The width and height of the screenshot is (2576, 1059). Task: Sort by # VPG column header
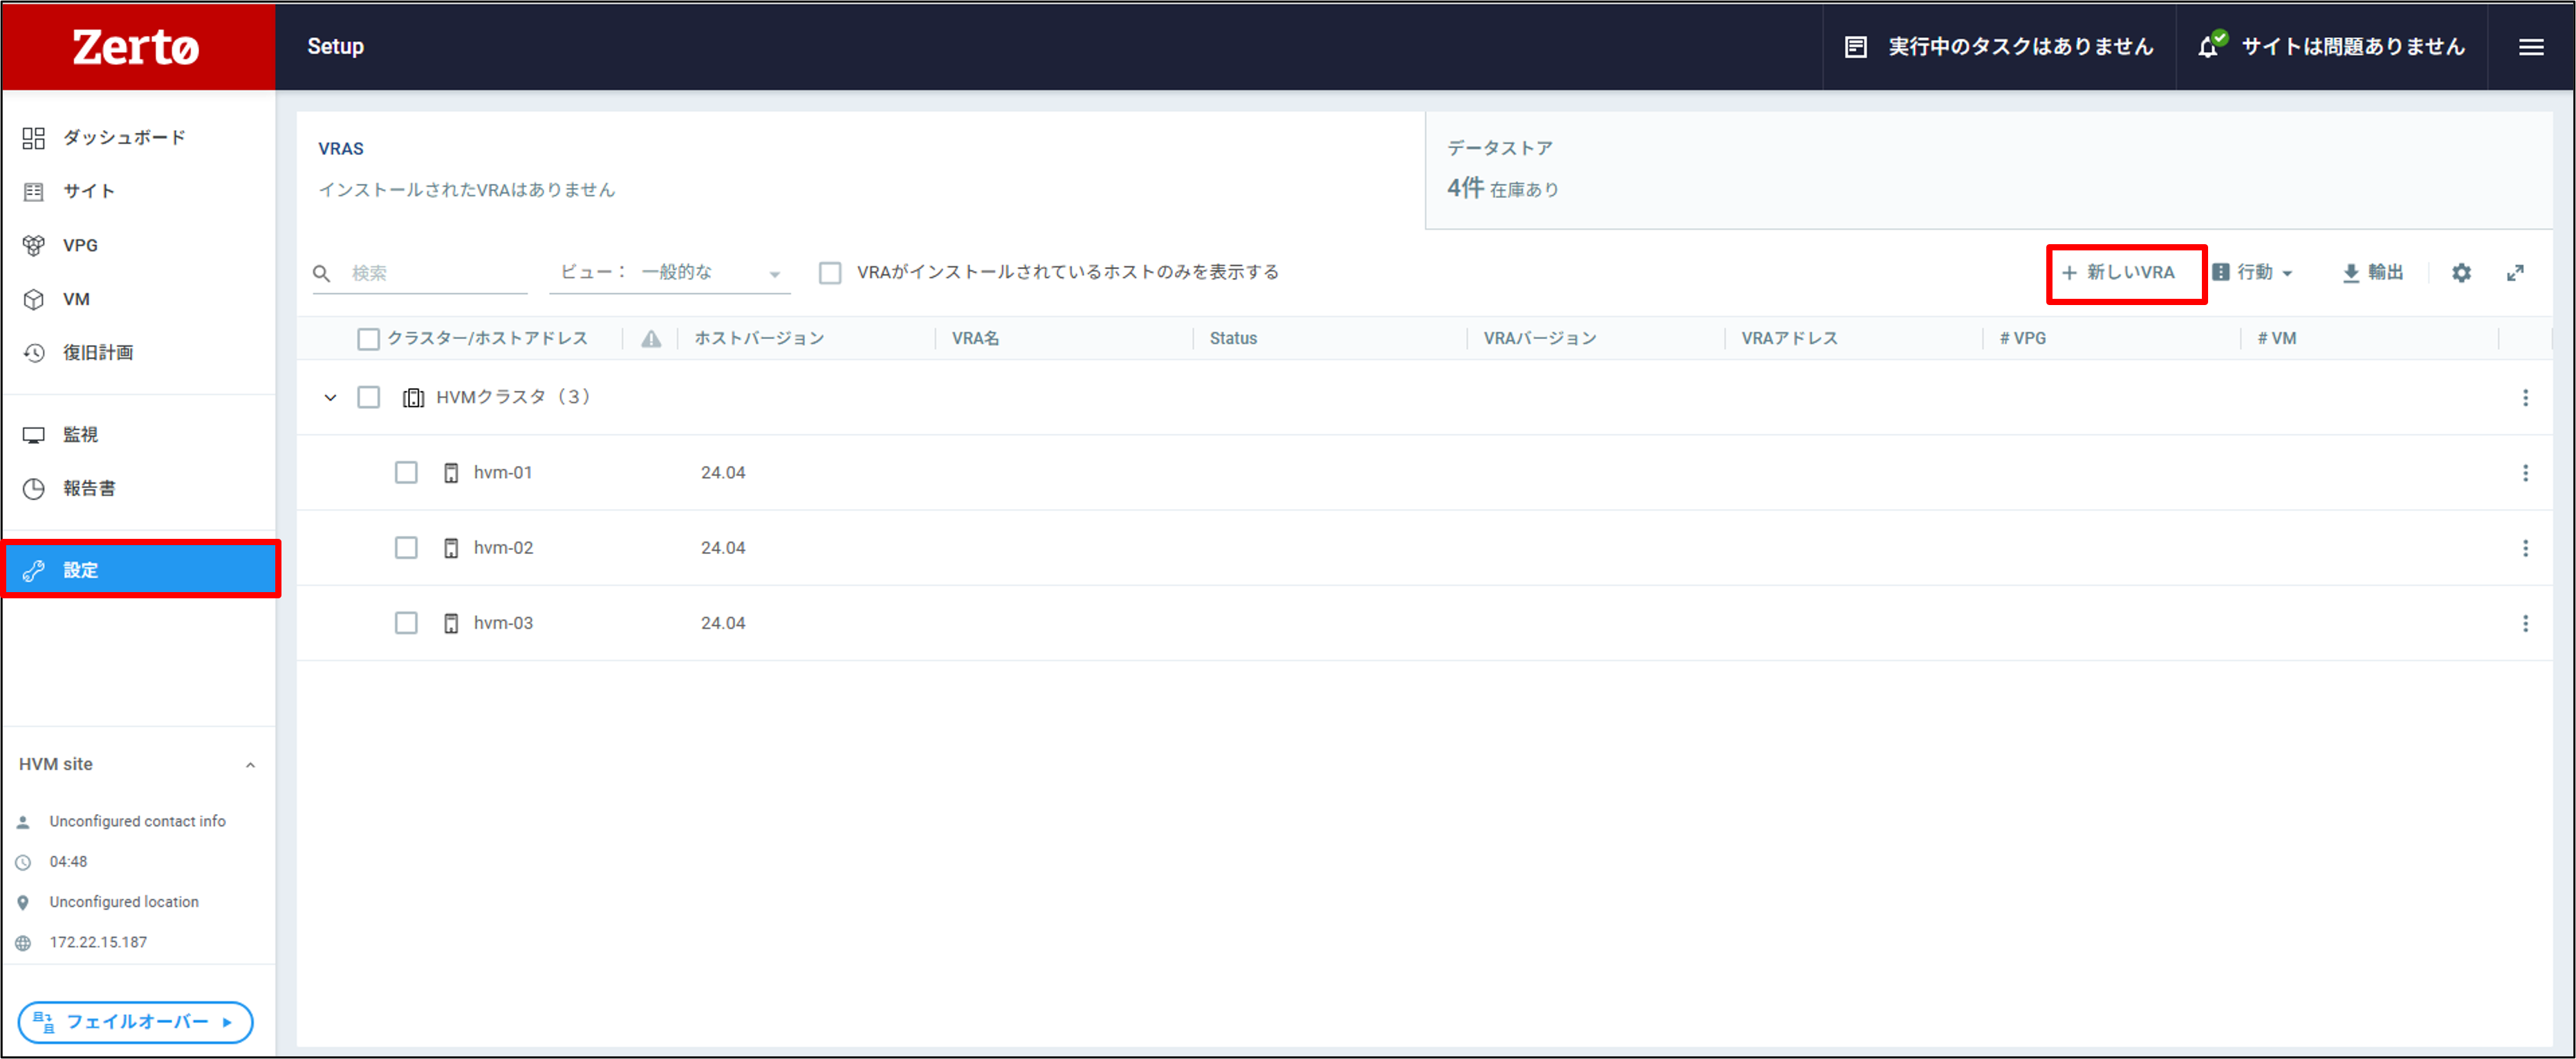click(2022, 339)
